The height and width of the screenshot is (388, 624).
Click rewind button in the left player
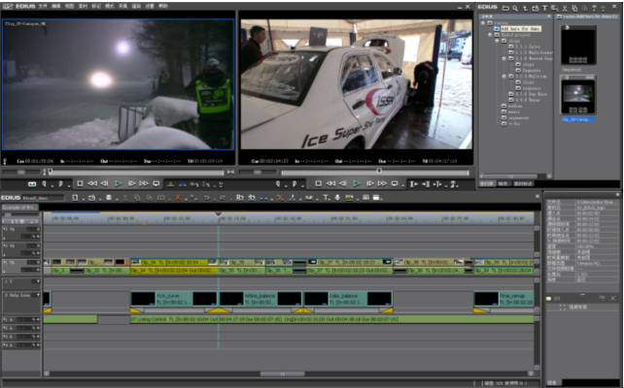click(x=92, y=182)
